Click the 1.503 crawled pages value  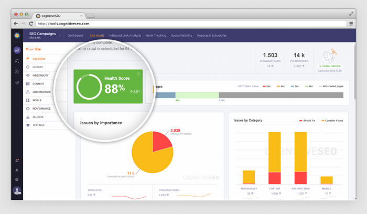(x=270, y=55)
